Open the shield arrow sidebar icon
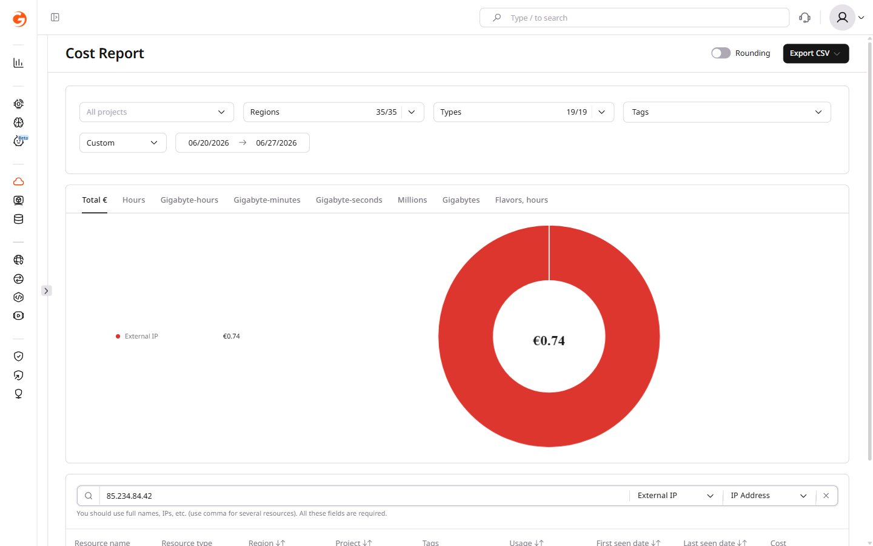Viewport: 873px width, 546px height. point(19,375)
